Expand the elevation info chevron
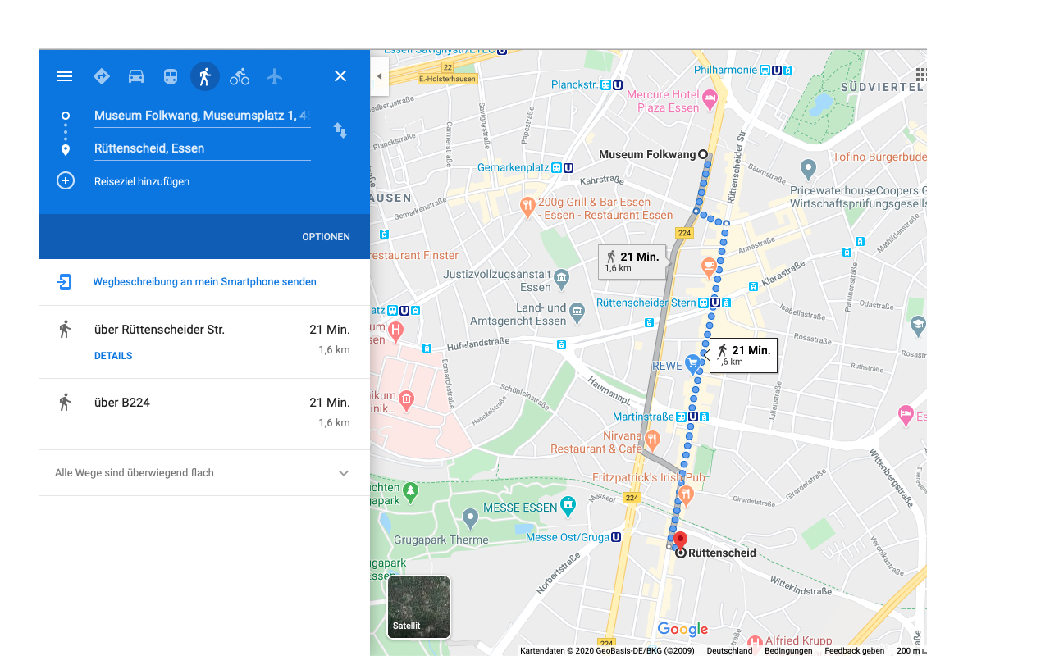 344,473
